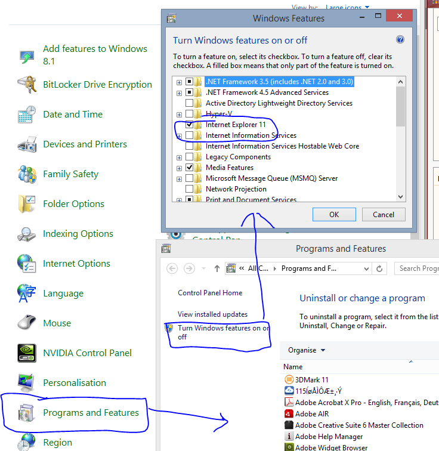Click the Programs and Features title bar icon
Image resolution: width=439 pixels, height=451 pixels.
(x=166, y=249)
